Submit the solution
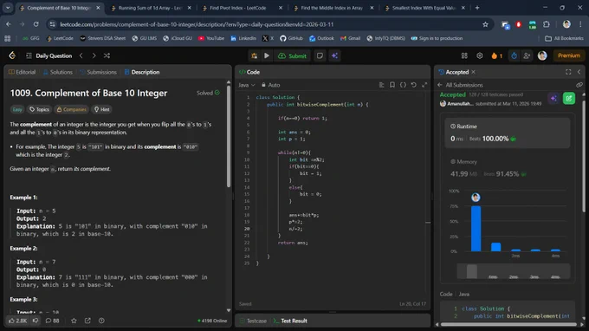 pyautogui.click(x=292, y=56)
